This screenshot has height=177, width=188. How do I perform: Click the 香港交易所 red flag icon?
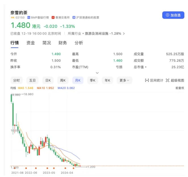click(53, 18)
